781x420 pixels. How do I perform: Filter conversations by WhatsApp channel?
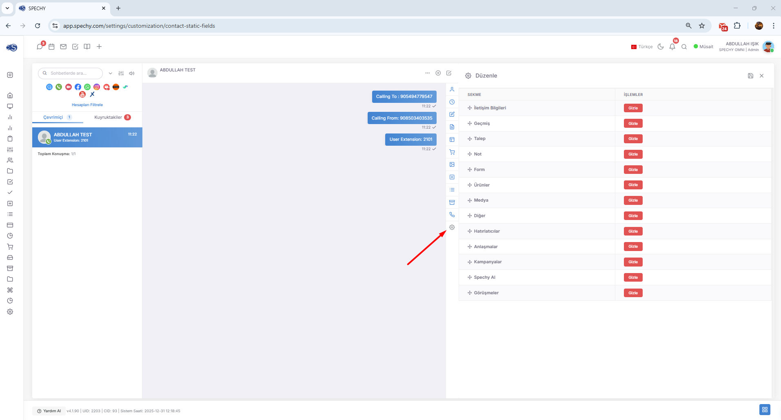click(87, 87)
